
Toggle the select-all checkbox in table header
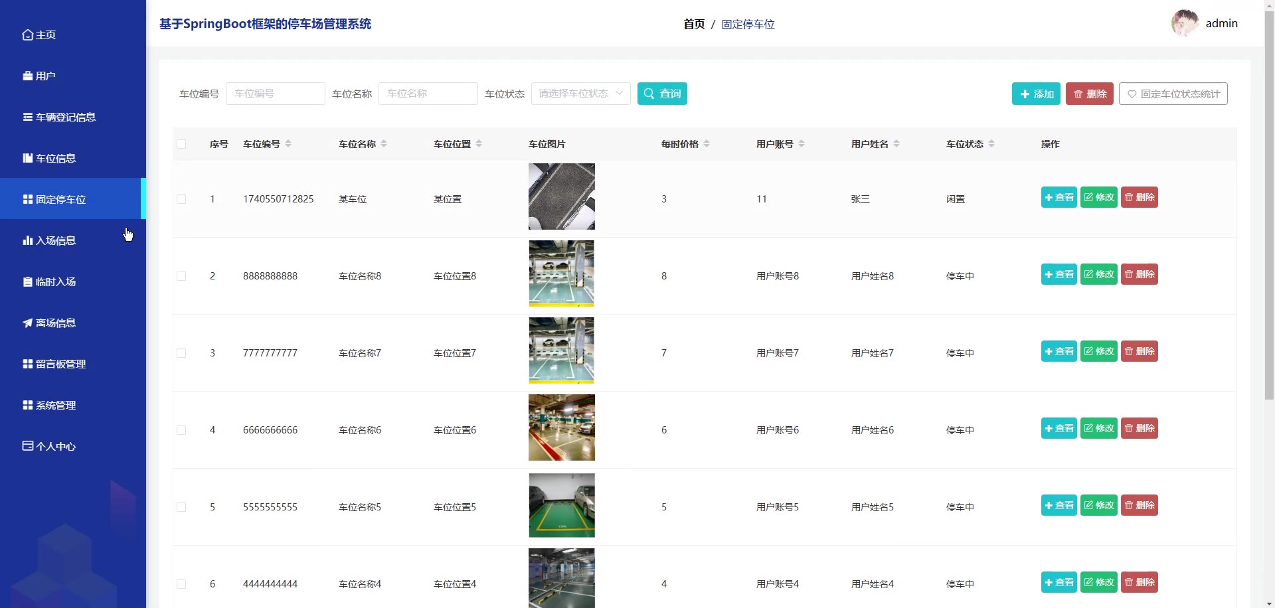tap(181, 145)
